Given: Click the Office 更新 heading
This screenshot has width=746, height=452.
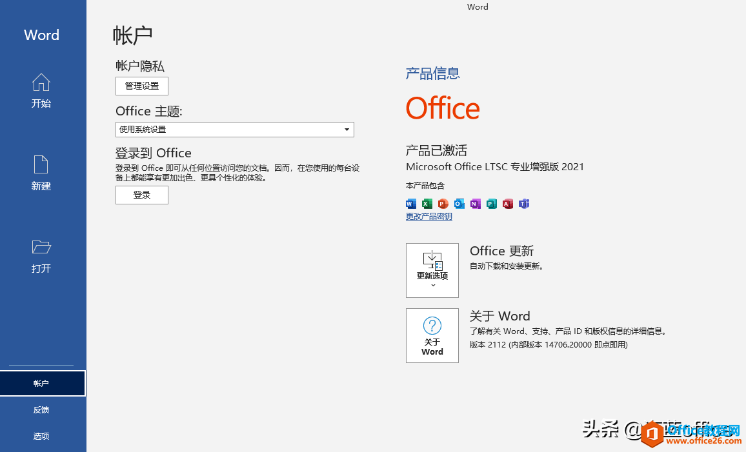Looking at the screenshot, I should click(501, 250).
